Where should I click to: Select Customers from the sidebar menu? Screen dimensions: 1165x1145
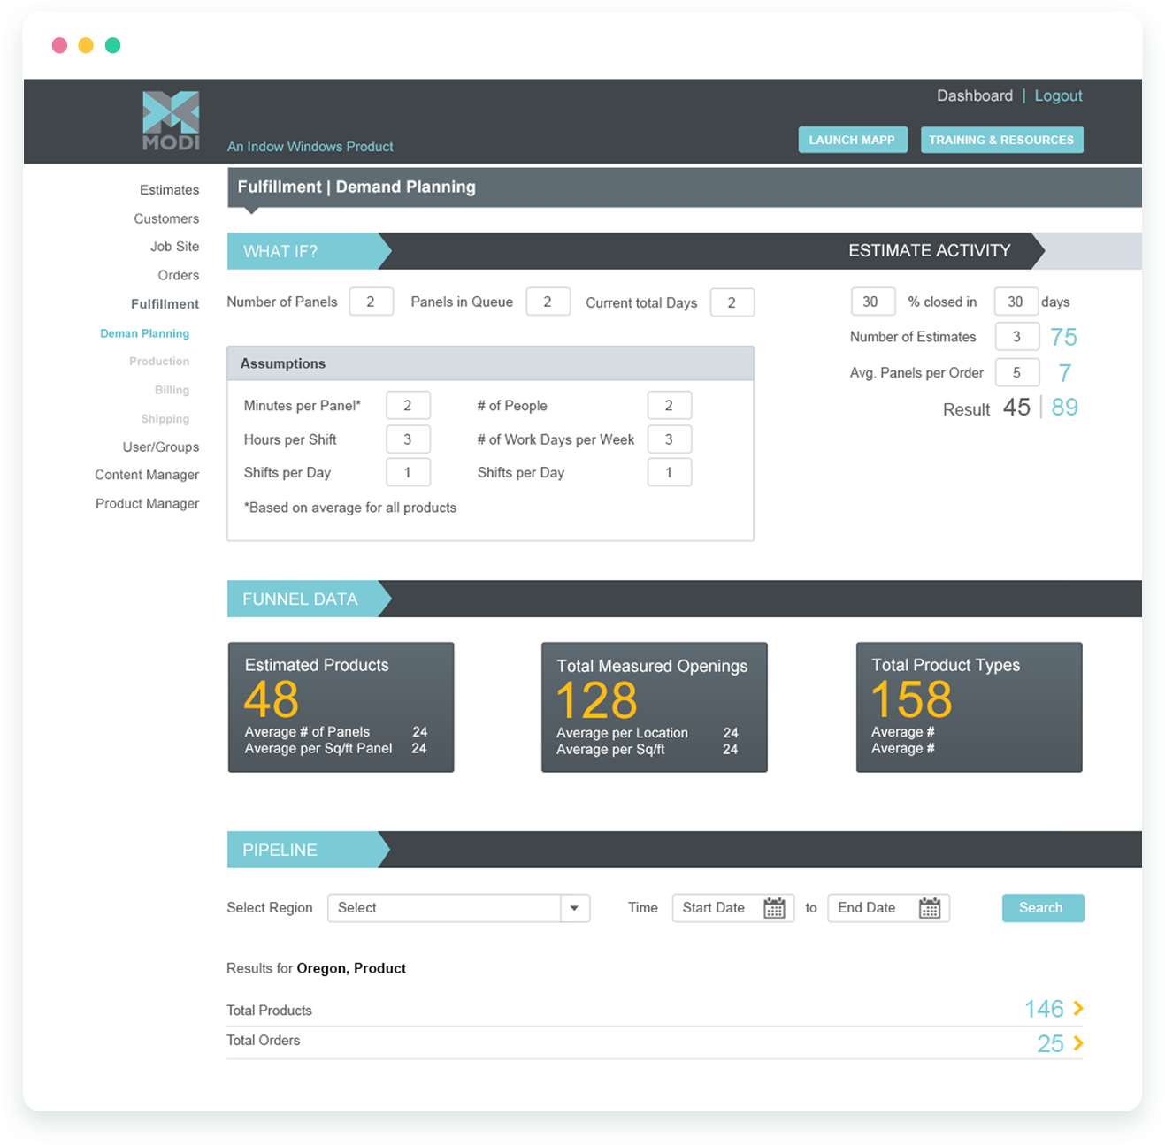[x=166, y=218]
